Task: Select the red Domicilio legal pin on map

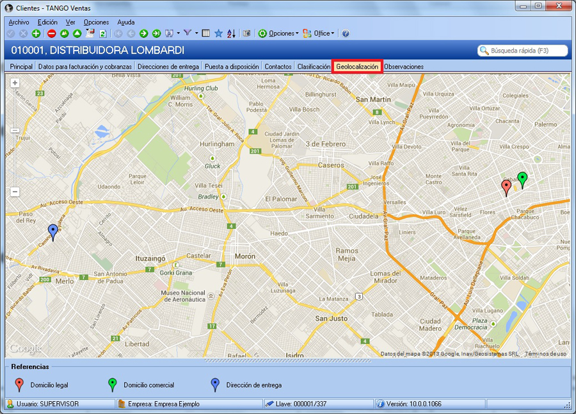Action: tap(506, 188)
